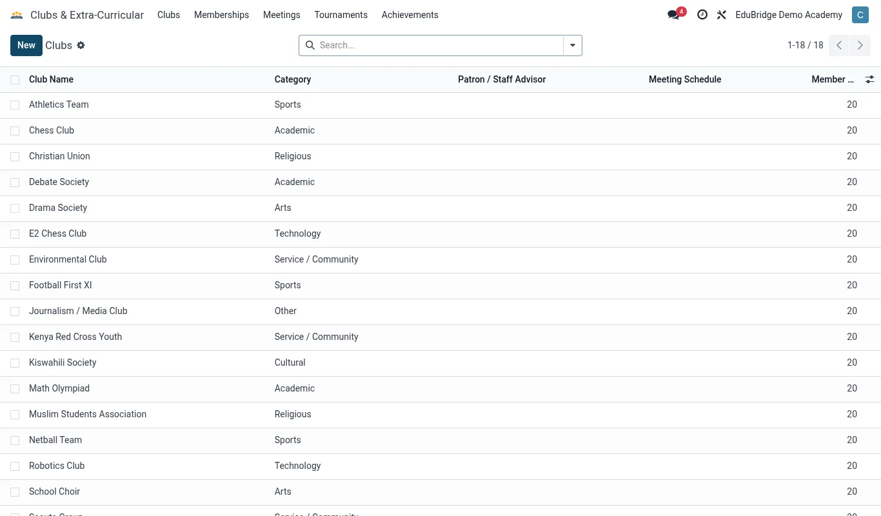This screenshot has width=881, height=516.
Task: Check the Debate Society row checkbox
Action: point(15,183)
